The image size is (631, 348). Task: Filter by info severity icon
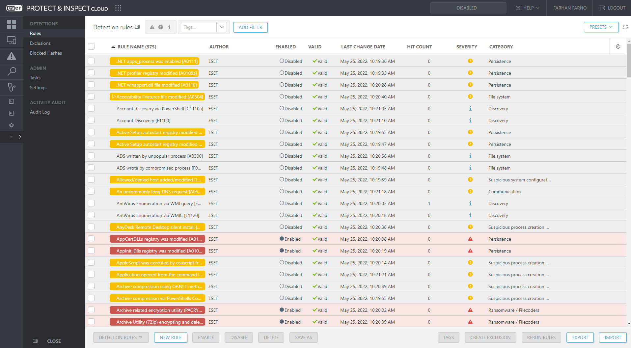(x=169, y=27)
